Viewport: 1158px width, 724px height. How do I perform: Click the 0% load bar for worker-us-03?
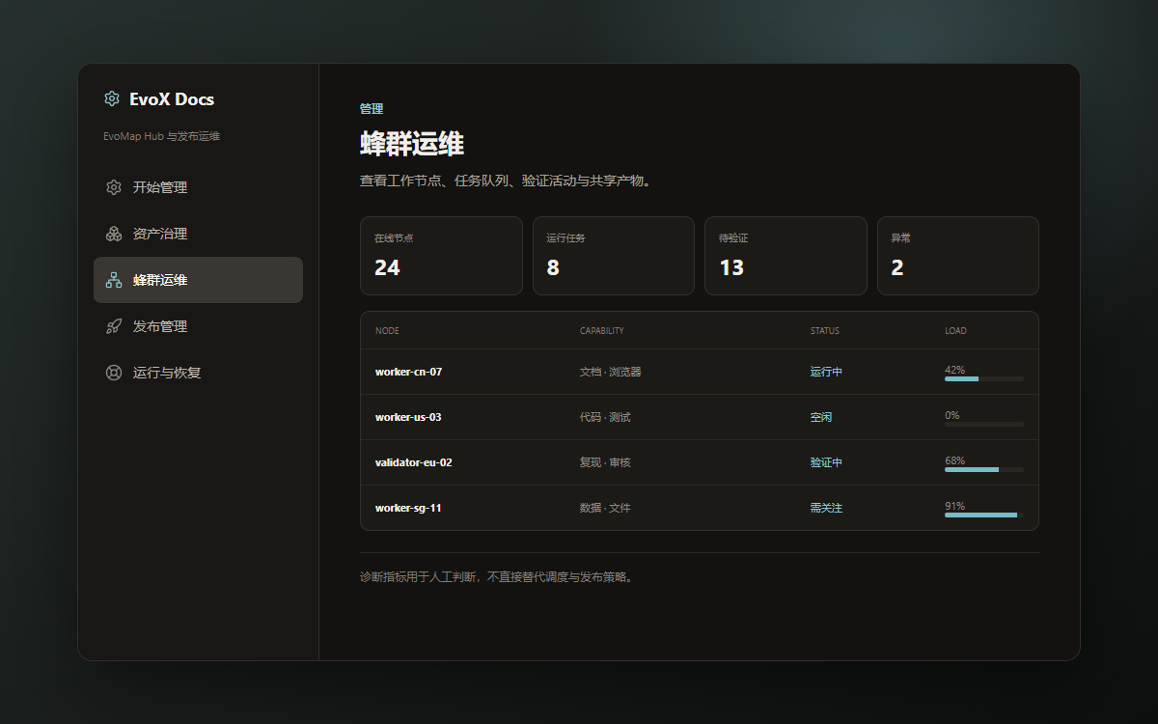[984, 425]
